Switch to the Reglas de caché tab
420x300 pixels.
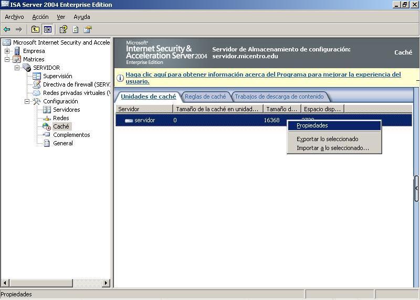click(x=205, y=97)
